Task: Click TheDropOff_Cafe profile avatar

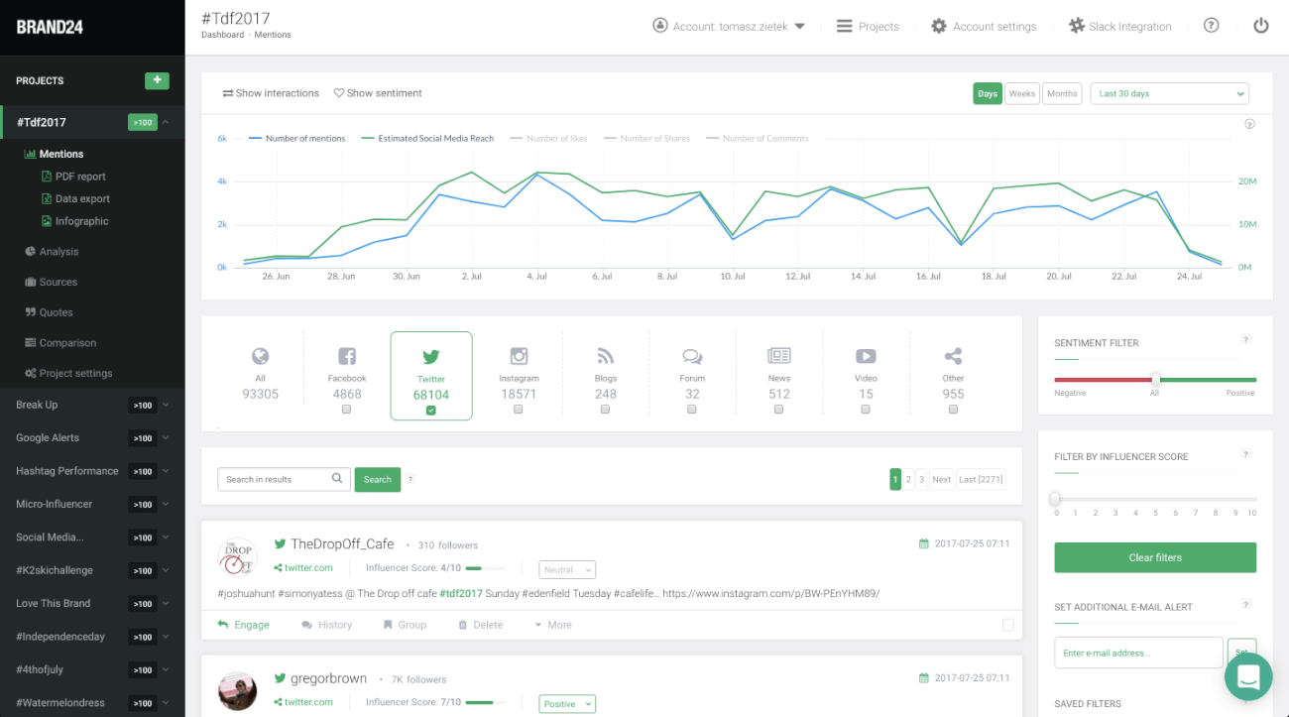Action: [x=237, y=556]
